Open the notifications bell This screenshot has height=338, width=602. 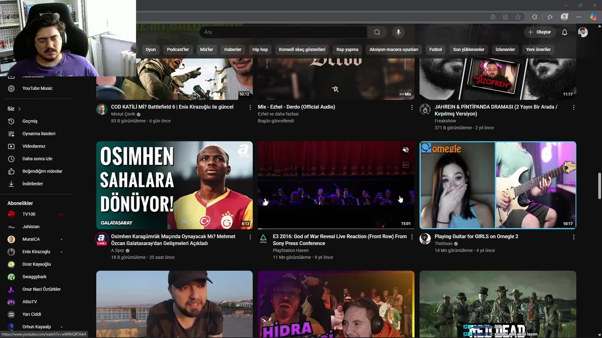pos(564,32)
